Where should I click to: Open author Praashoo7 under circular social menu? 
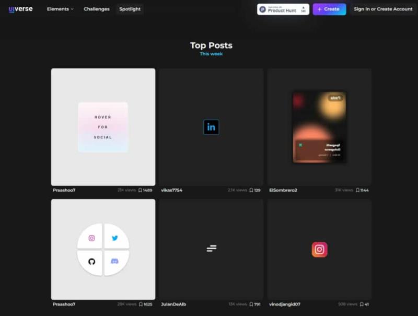(64, 305)
